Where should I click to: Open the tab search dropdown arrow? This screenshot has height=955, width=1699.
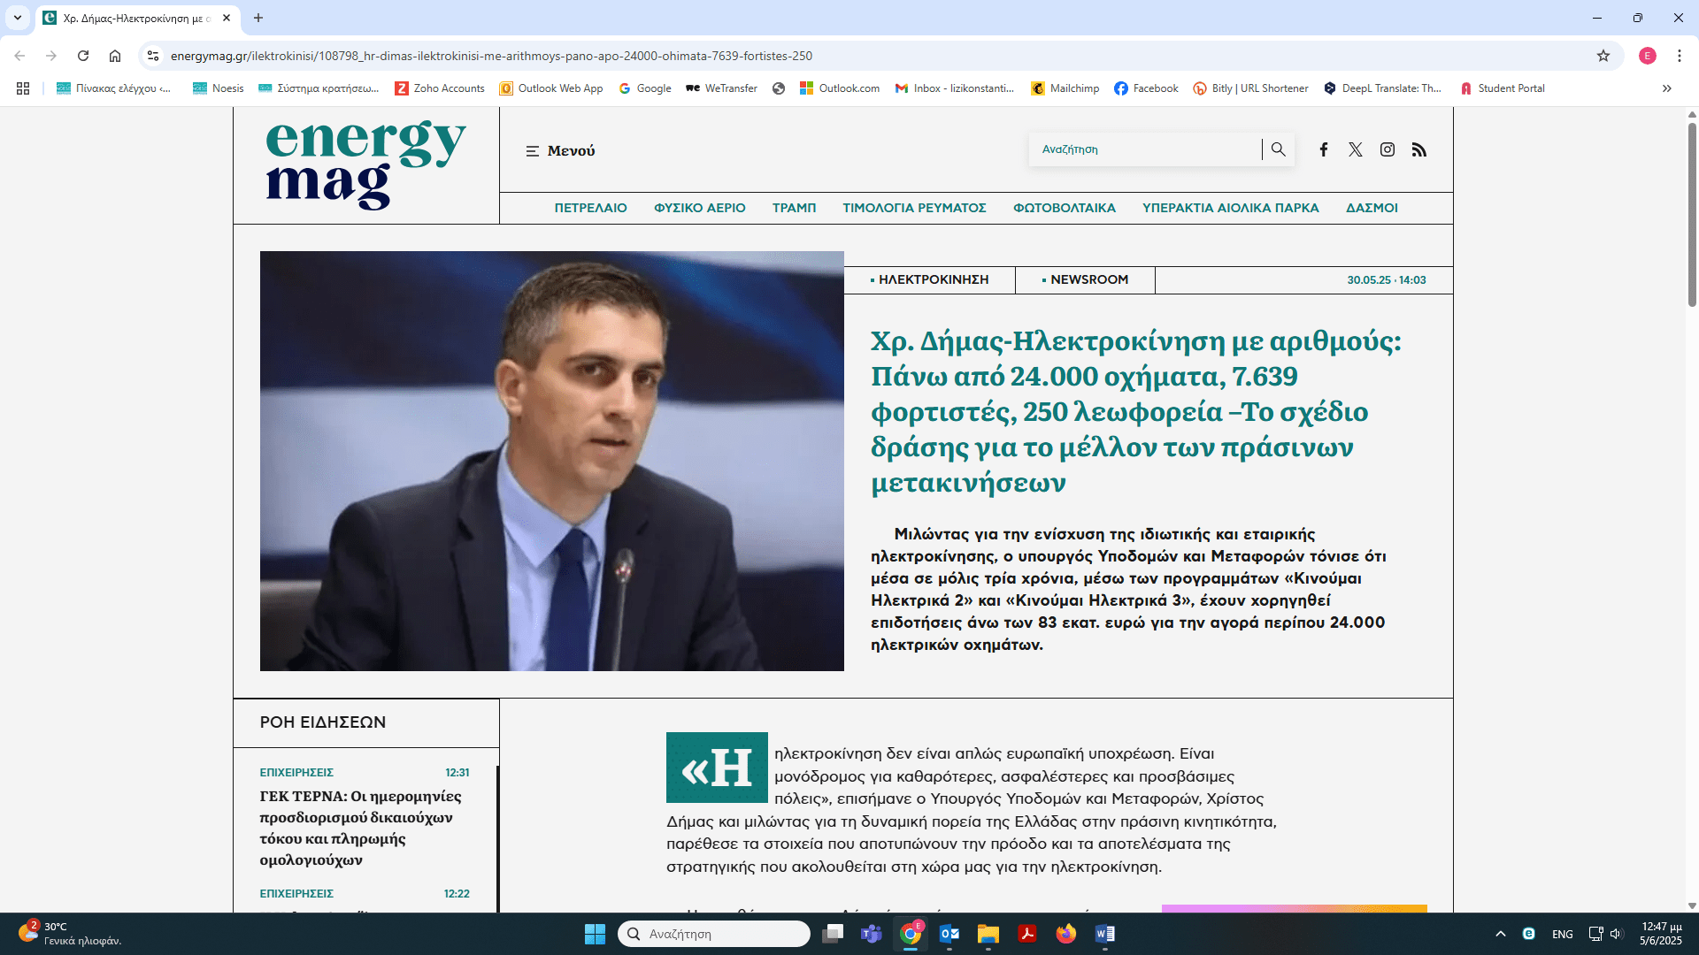pos(17,18)
